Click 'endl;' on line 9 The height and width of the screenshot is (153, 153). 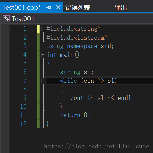pos(126,98)
